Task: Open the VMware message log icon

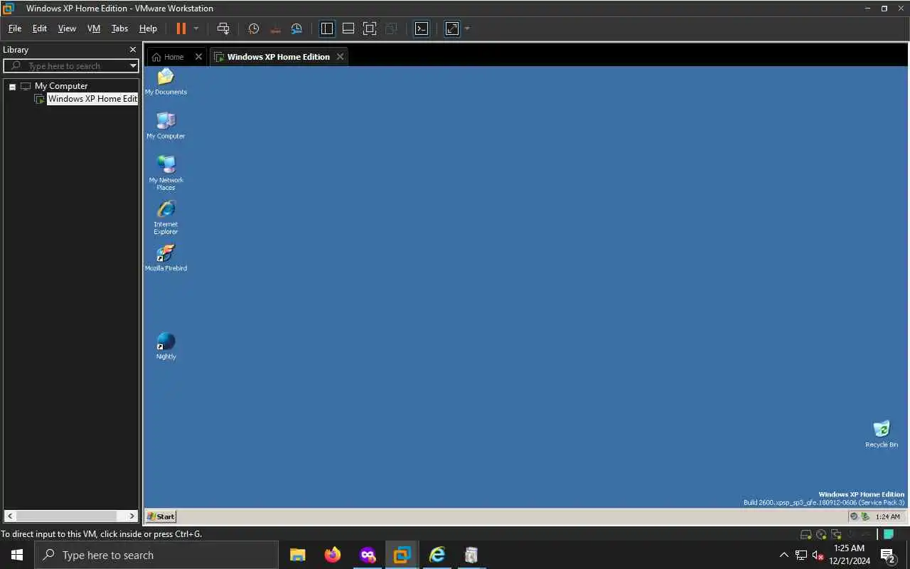Action: click(x=889, y=535)
